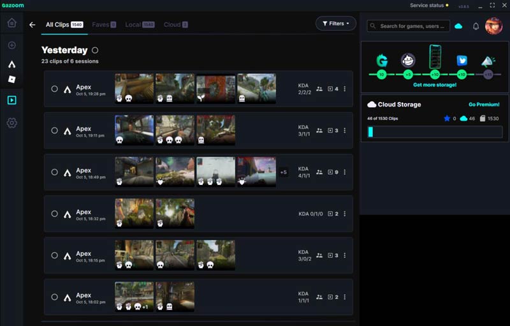510x326 pixels.
Task: Open the clips library icon in sidebar
Action: tap(11, 100)
